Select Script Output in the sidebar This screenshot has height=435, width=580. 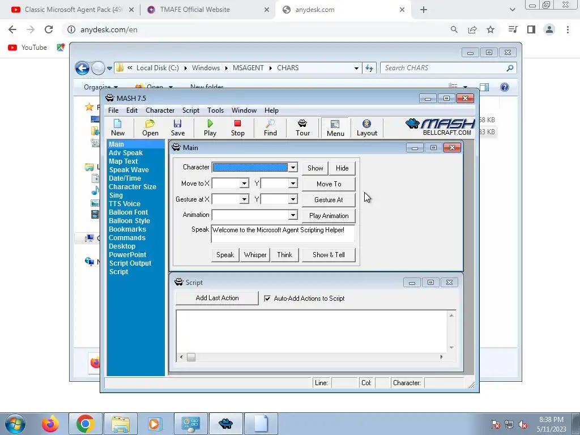coord(130,263)
